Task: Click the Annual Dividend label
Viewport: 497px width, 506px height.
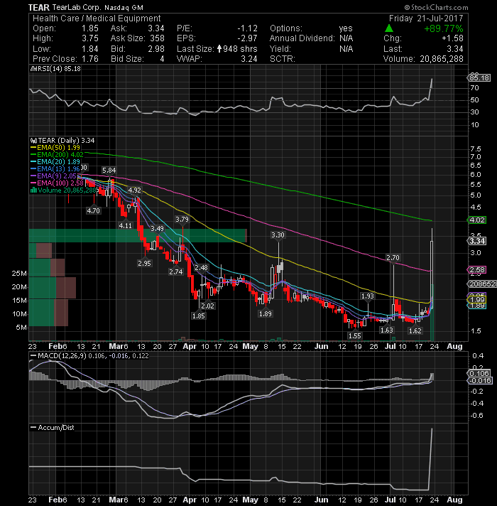Action: point(302,38)
